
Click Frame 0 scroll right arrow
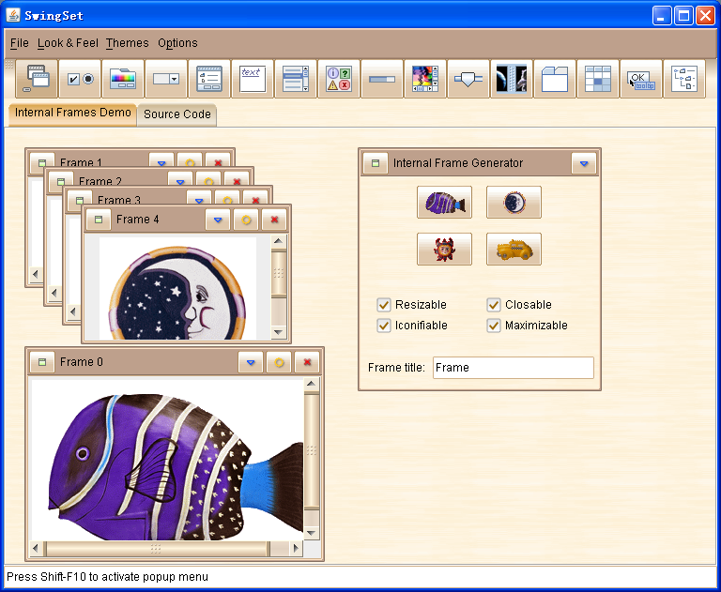pos(296,548)
